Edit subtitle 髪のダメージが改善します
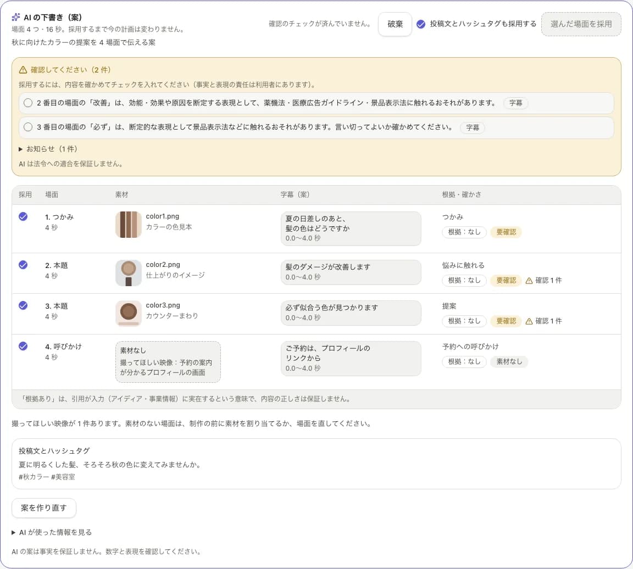The image size is (633, 569). tap(351, 272)
